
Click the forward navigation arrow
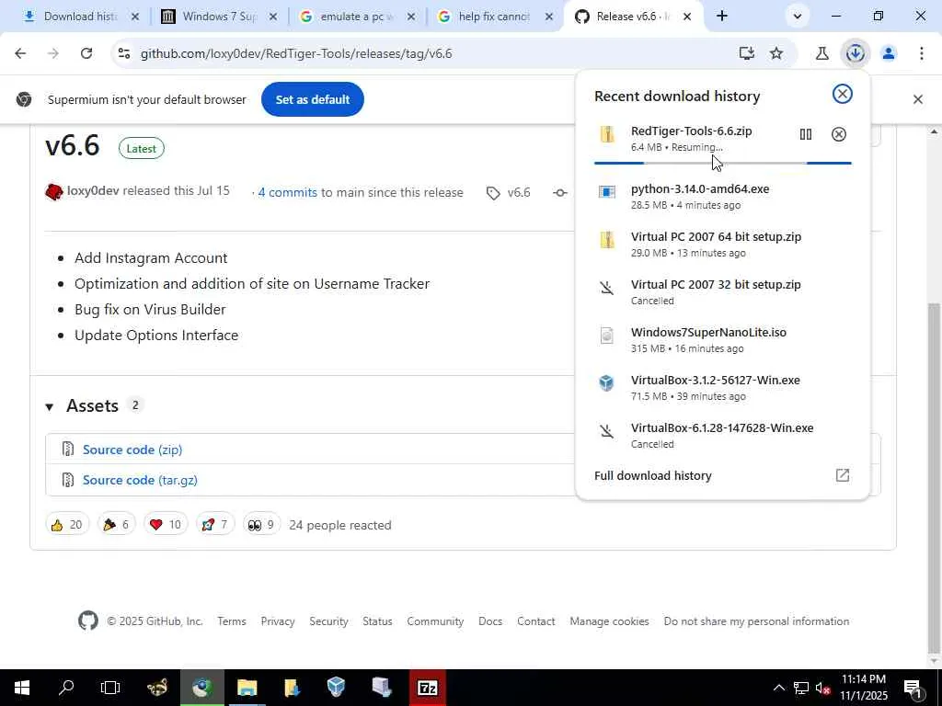point(53,53)
